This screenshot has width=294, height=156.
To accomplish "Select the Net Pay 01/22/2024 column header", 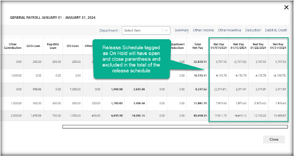I will [x=258, y=46].
